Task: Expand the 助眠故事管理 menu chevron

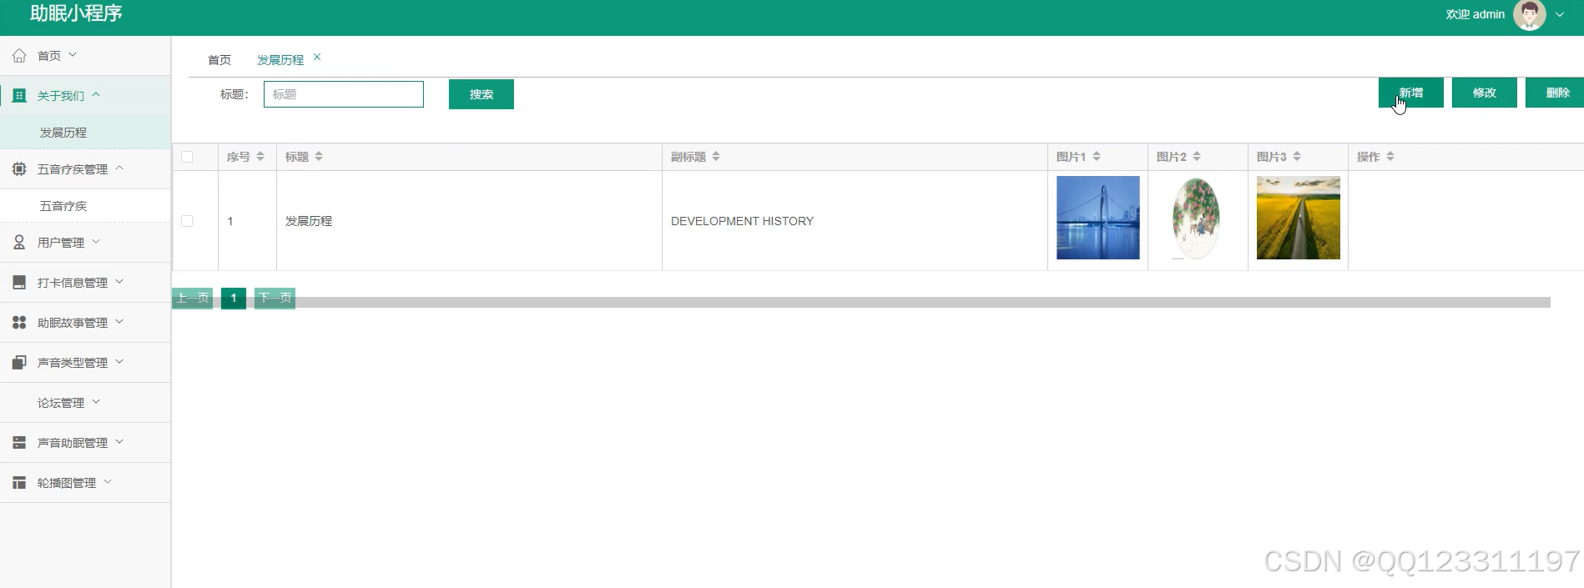Action: [x=119, y=322]
